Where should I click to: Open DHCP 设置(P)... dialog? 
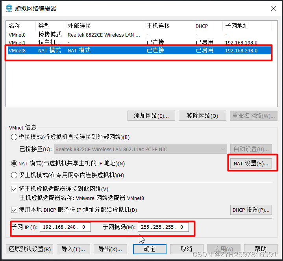coord(251,210)
